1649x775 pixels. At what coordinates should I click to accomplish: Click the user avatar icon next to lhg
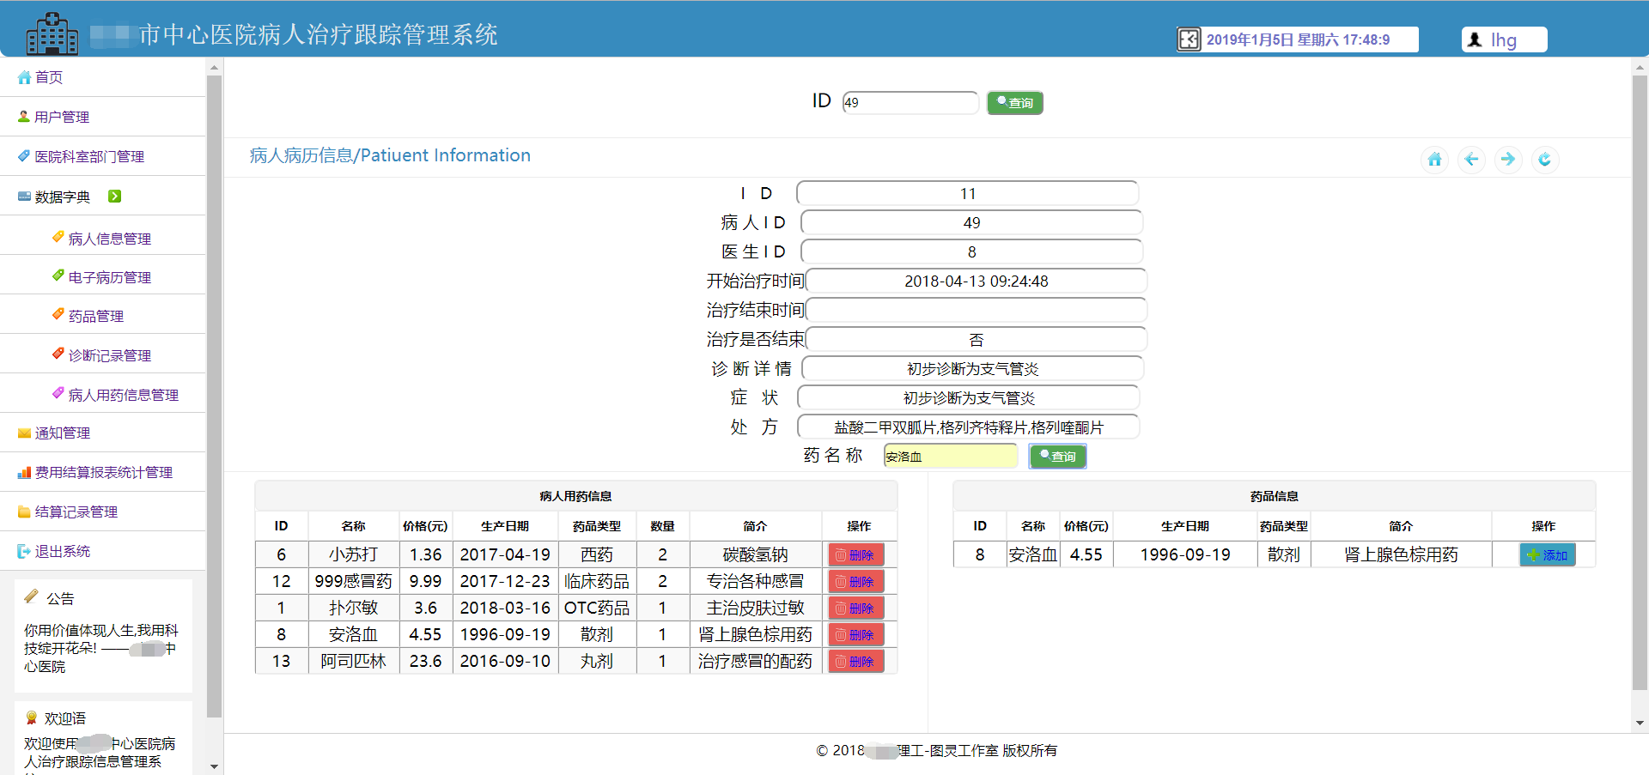(1475, 39)
